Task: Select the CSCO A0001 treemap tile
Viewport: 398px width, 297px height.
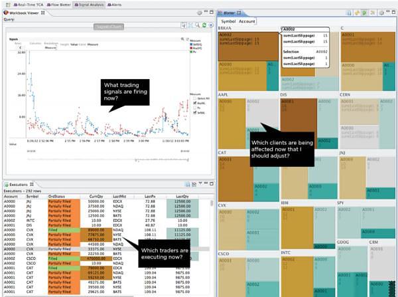Action: [232, 278]
